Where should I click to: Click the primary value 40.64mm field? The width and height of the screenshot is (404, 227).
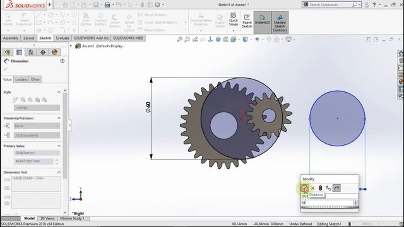coord(33,161)
